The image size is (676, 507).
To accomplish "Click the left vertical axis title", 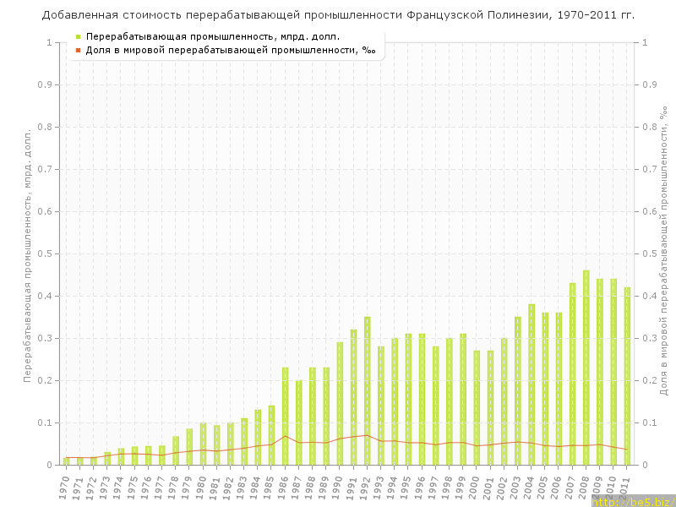I will [27, 255].
